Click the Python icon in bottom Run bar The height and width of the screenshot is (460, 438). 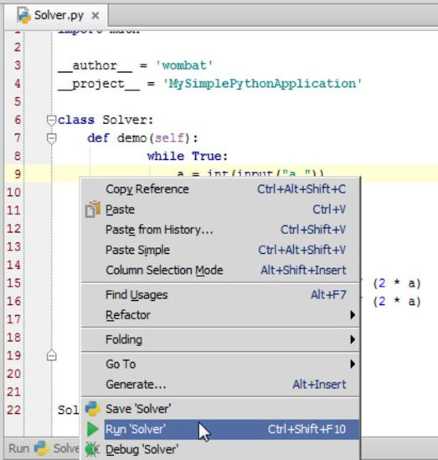pos(41,448)
